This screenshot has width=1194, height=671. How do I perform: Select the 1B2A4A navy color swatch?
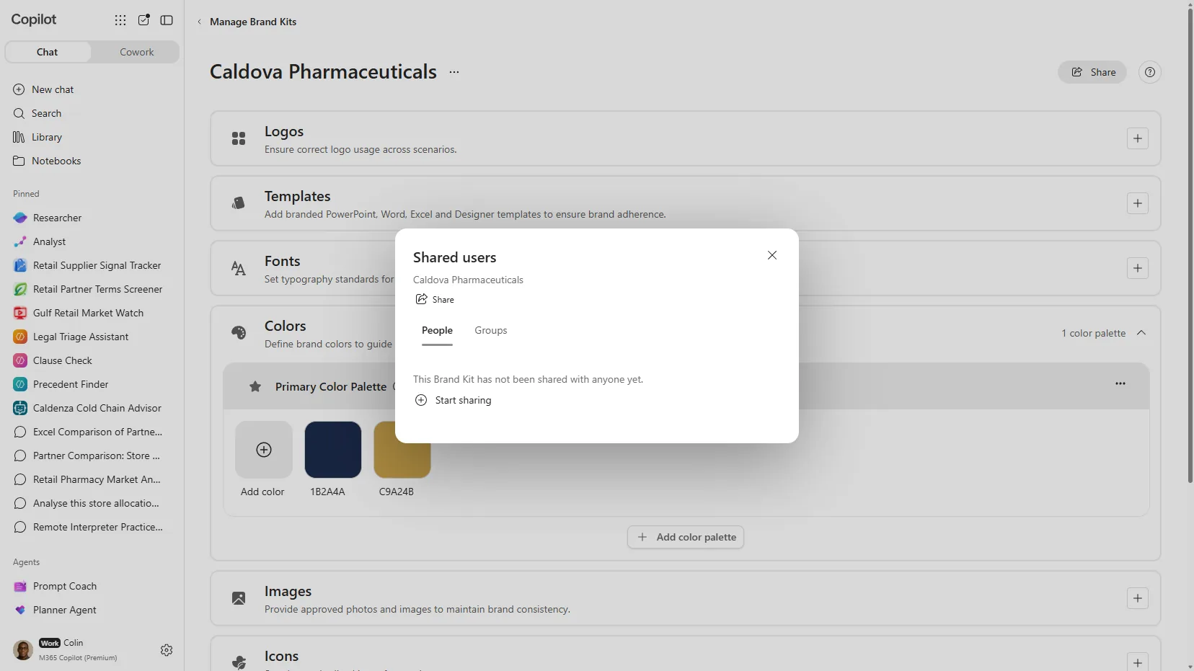coord(333,450)
